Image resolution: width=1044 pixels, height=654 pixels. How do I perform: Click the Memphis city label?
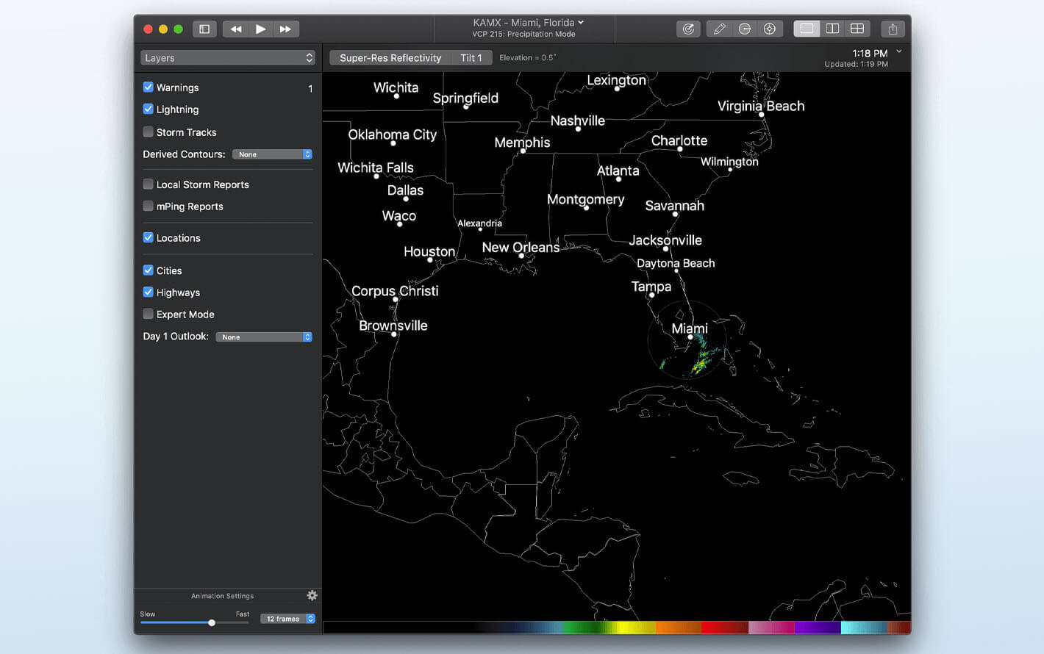pos(522,143)
